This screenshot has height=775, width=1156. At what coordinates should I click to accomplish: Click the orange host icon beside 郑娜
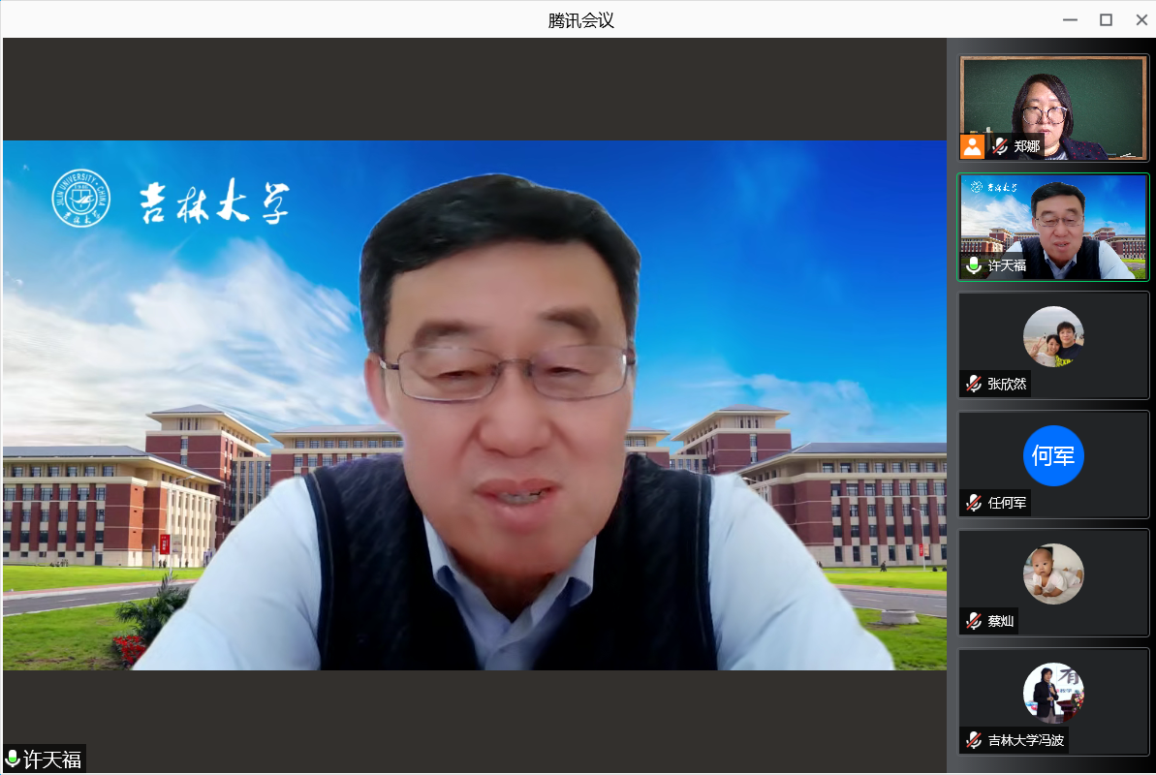(x=972, y=146)
